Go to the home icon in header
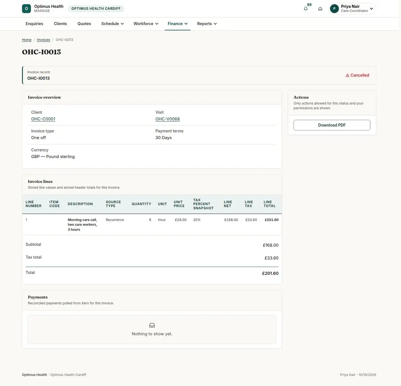The image size is (401, 386). 320,9
